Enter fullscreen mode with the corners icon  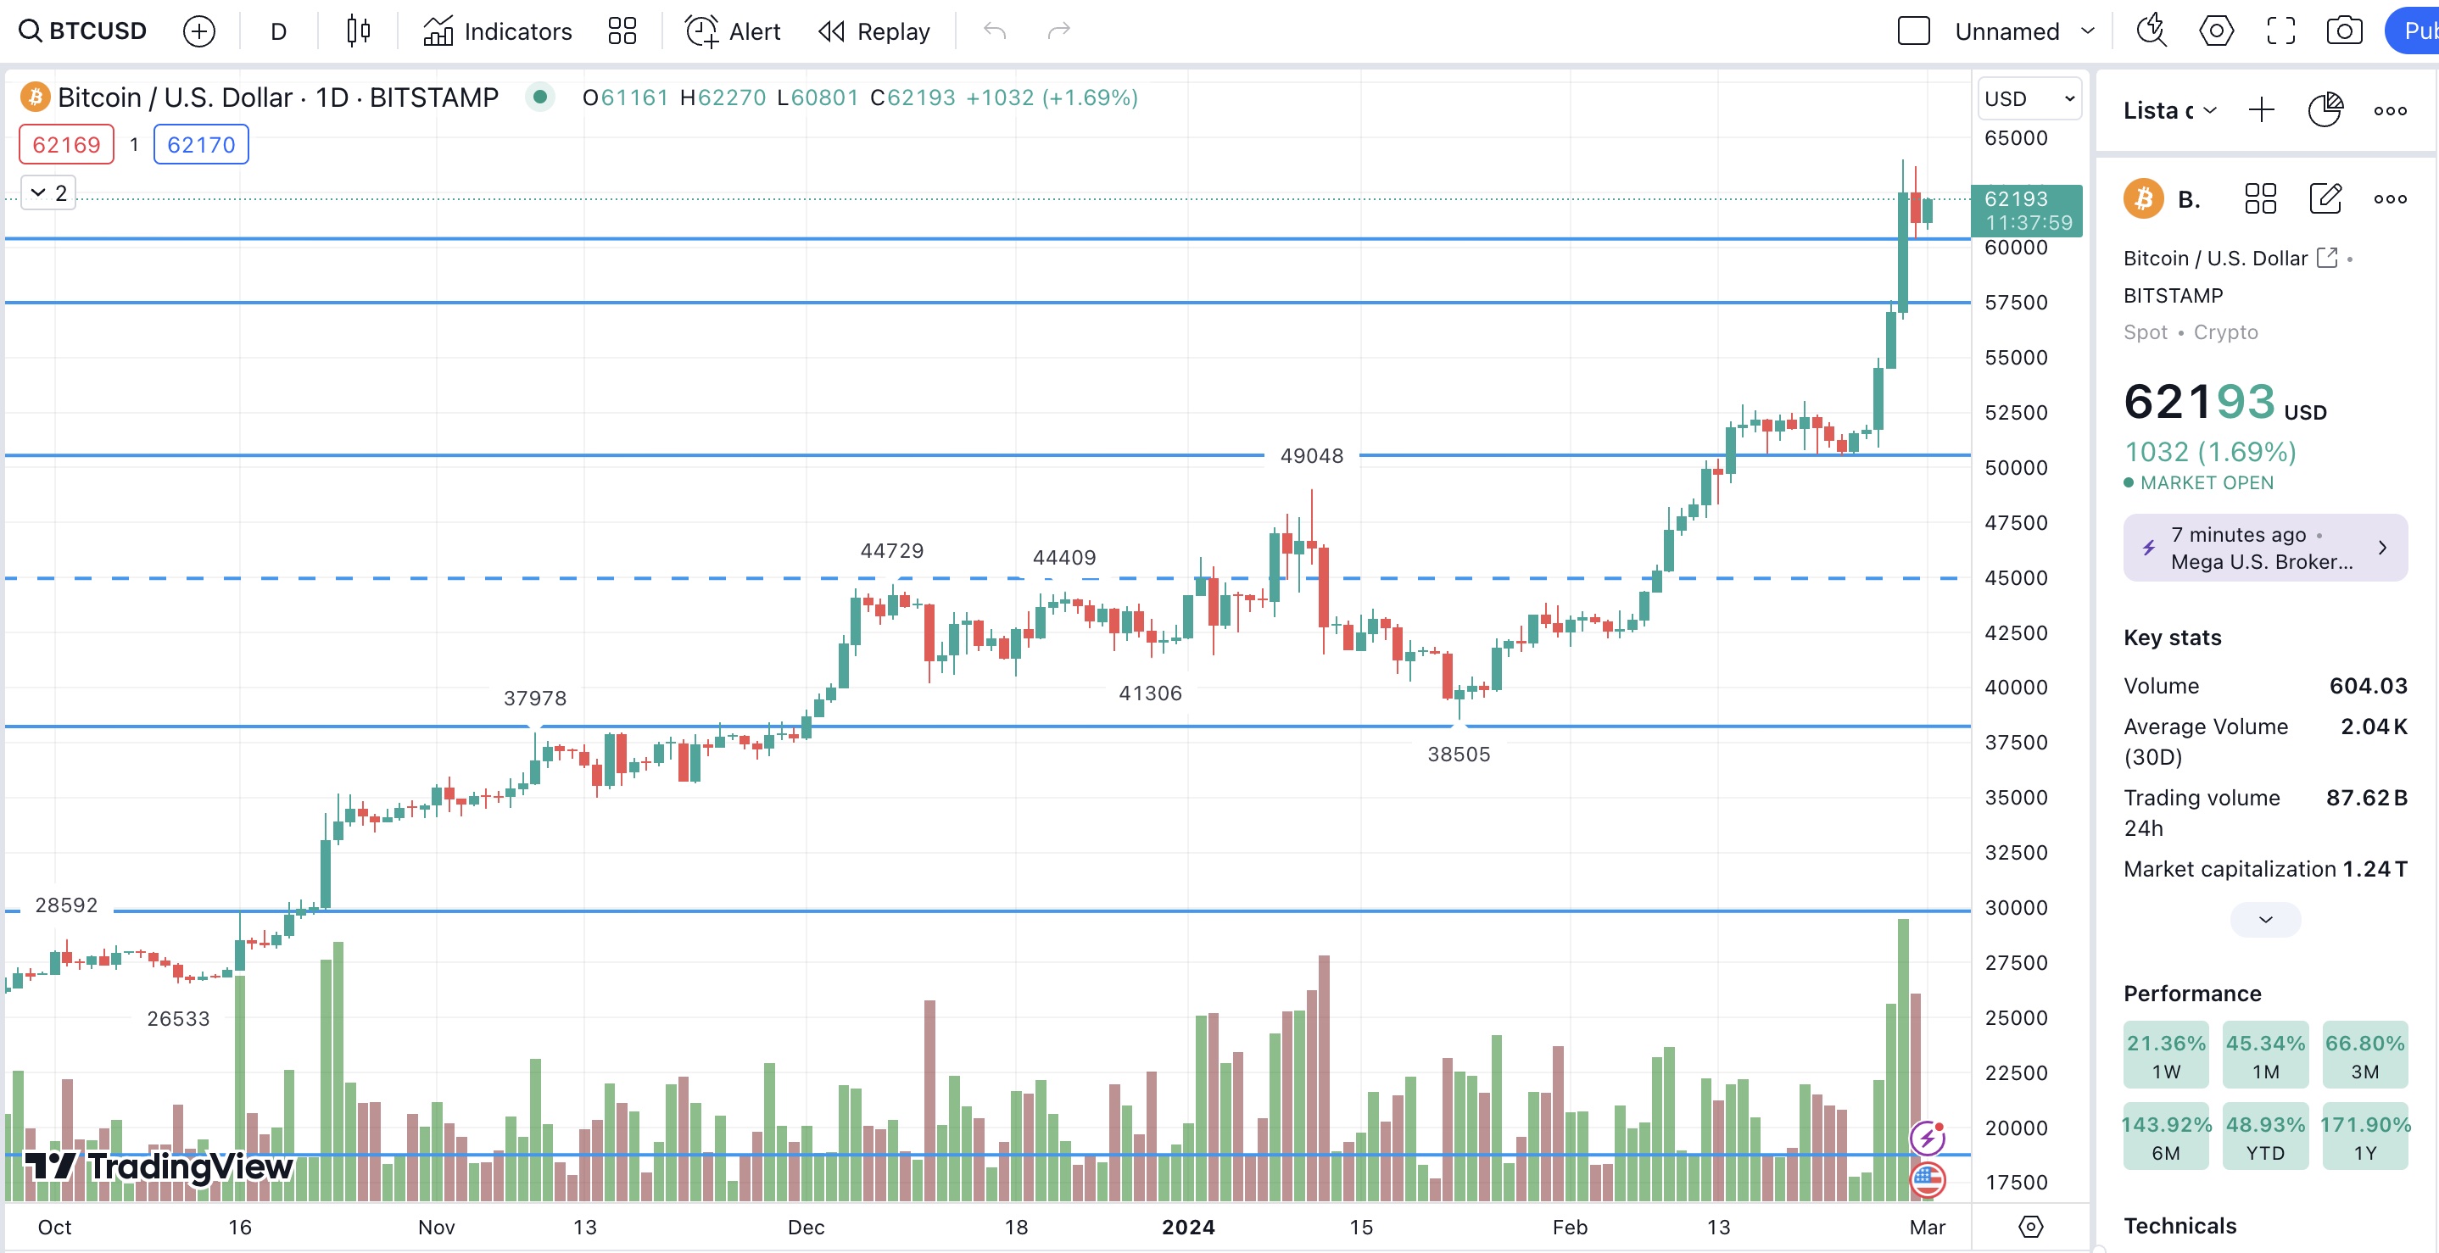(x=2280, y=31)
